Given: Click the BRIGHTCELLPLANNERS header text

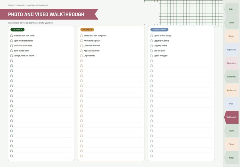Looking at the screenshot, I should [17, 5].
